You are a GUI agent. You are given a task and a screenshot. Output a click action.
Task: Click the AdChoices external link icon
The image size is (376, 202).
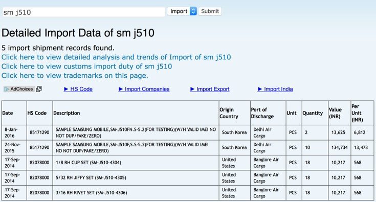(39, 89)
